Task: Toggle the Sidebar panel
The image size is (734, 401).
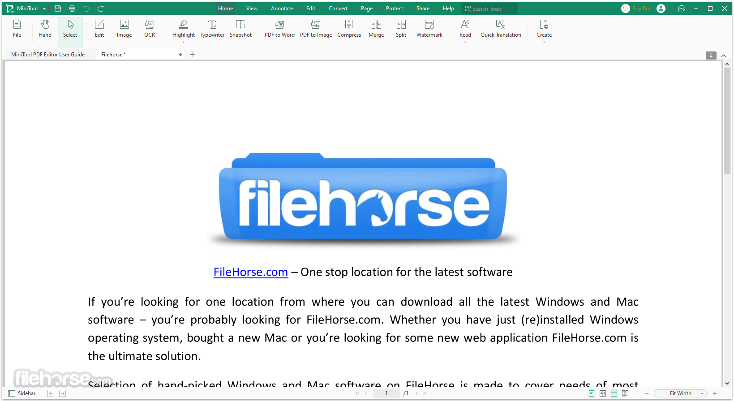Action: pos(22,393)
